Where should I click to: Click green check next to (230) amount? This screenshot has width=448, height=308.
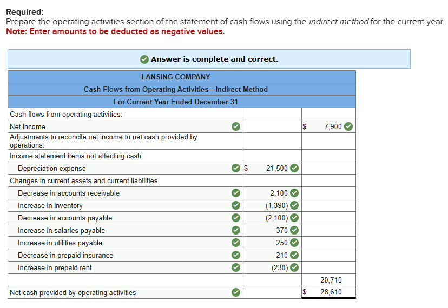click(294, 268)
